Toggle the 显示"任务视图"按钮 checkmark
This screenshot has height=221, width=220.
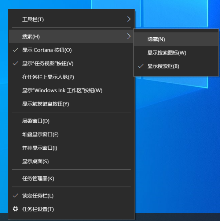click(48, 63)
